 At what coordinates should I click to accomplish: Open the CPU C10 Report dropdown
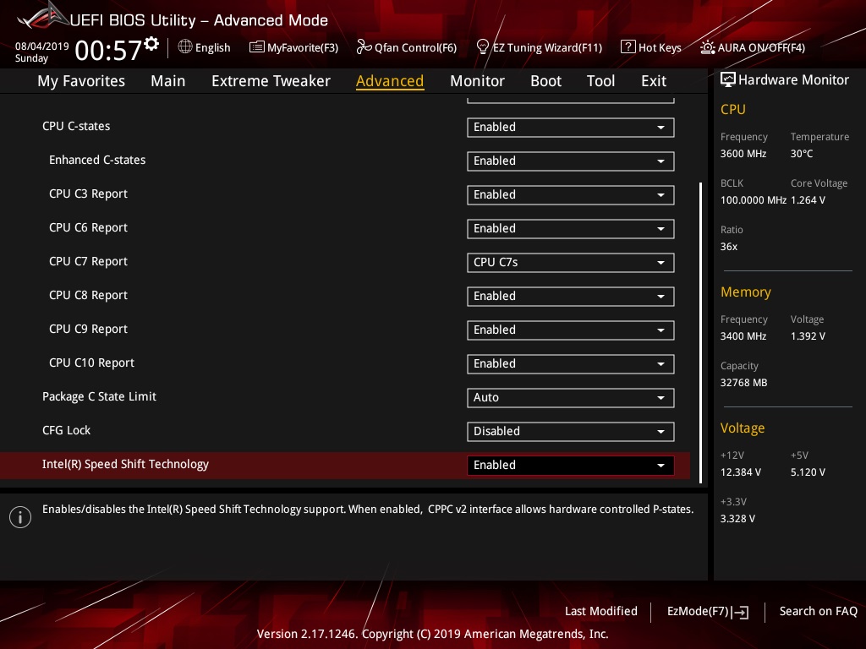pyautogui.click(x=571, y=363)
